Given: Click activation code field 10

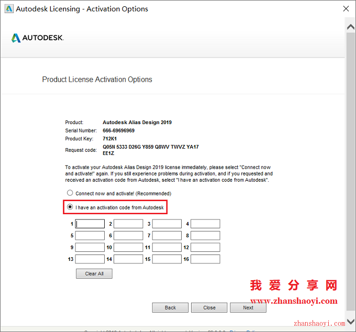Looking at the screenshot, I should pyautogui.click(x=128, y=247).
